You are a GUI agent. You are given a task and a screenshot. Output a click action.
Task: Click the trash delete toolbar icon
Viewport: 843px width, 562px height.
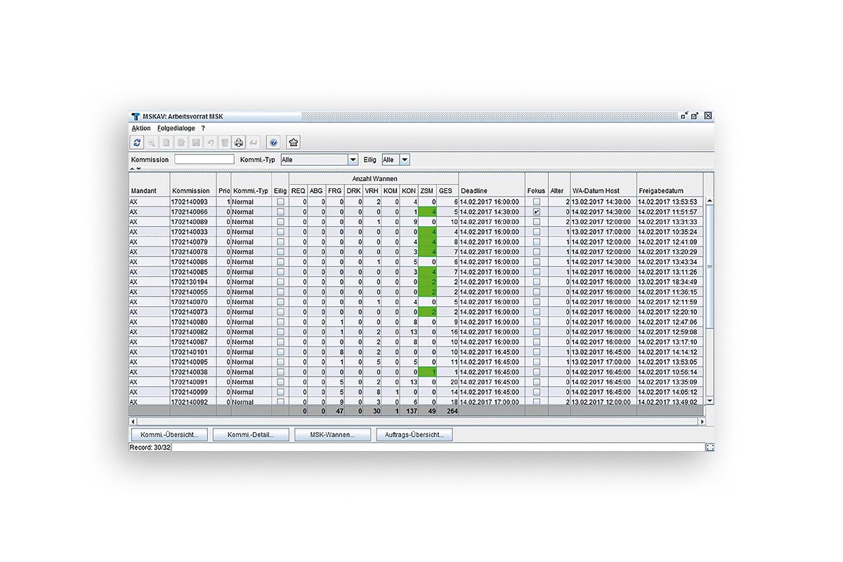tap(225, 143)
